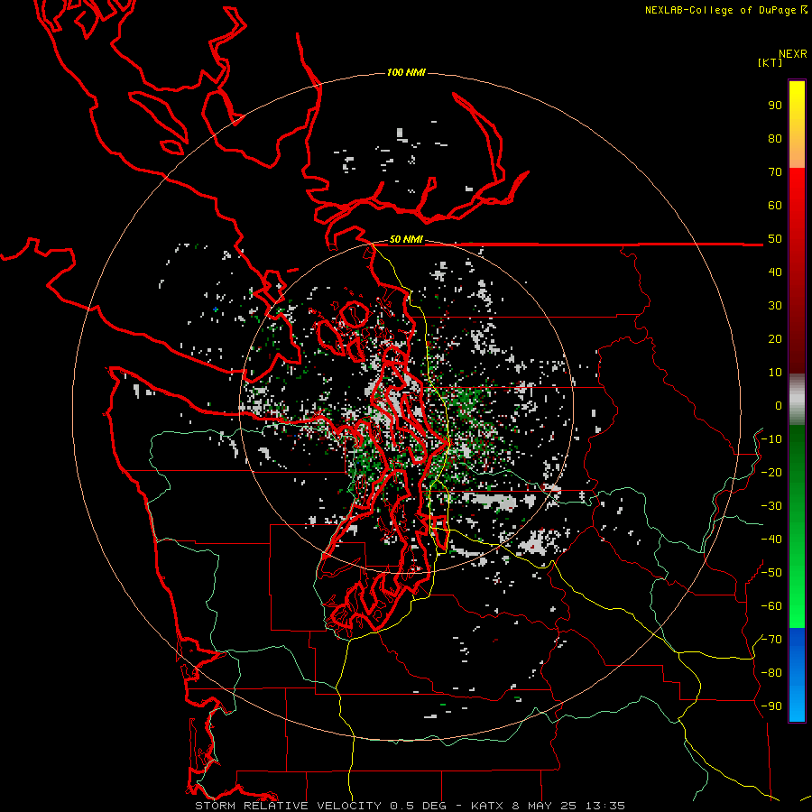The image size is (812, 812).
Task: Pick the blue bottom segment of velocity color bar
Action: click(x=797, y=675)
